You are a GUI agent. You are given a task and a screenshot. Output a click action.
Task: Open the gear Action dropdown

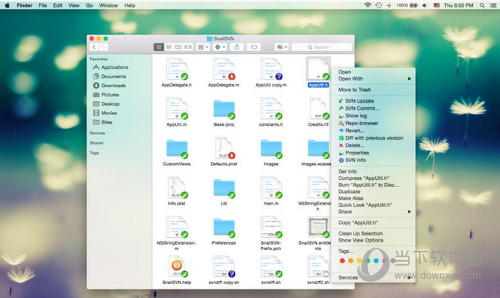(x=220, y=47)
